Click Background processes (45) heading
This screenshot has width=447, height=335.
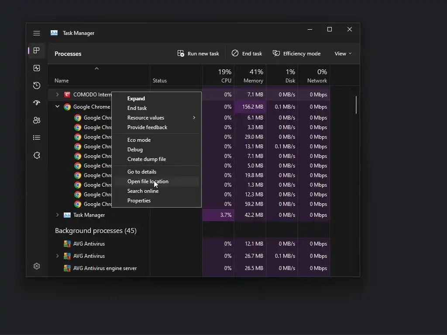[x=96, y=231]
